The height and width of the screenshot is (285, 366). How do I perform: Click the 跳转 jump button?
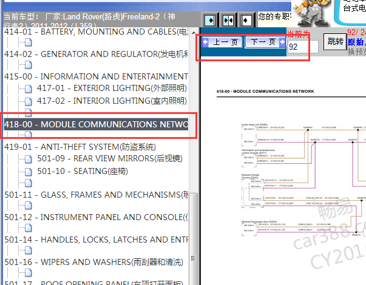click(x=335, y=41)
